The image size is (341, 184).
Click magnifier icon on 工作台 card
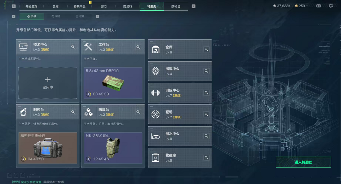pyautogui.click(x=138, y=47)
